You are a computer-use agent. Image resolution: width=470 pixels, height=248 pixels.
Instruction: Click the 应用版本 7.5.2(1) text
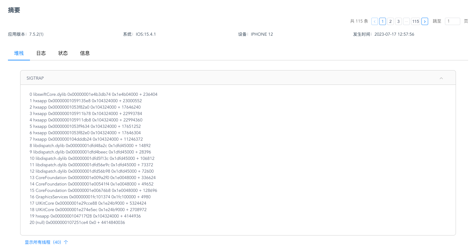tap(26, 34)
